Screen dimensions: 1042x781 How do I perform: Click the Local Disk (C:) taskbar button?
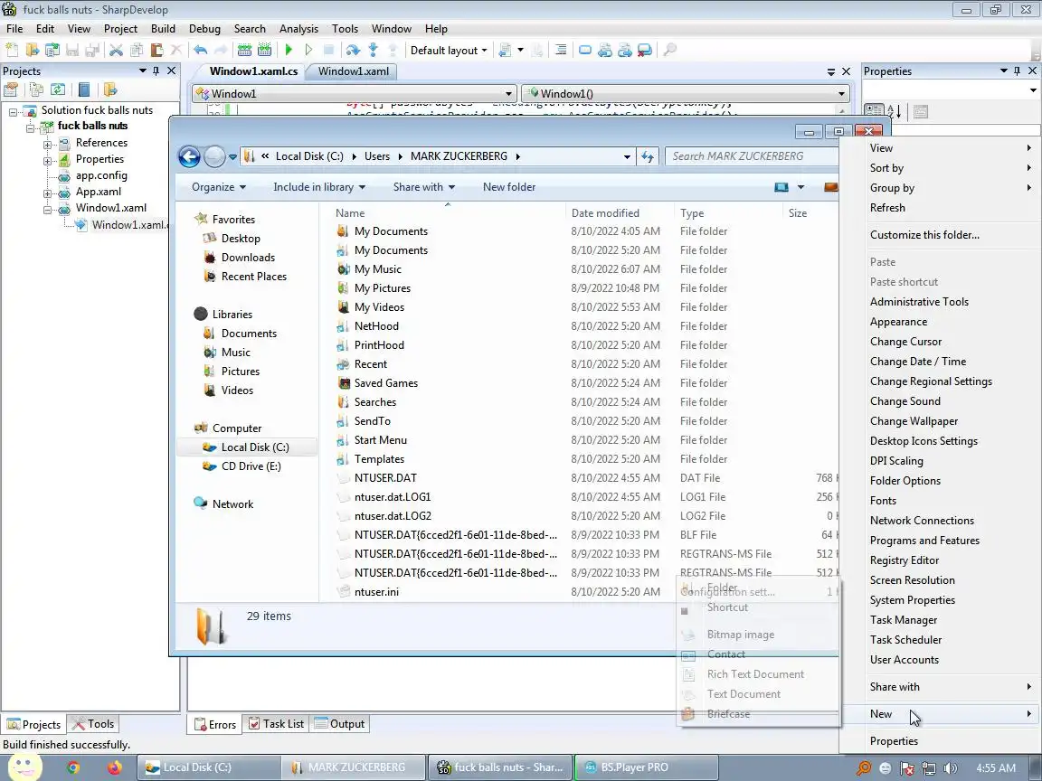(x=209, y=767)
